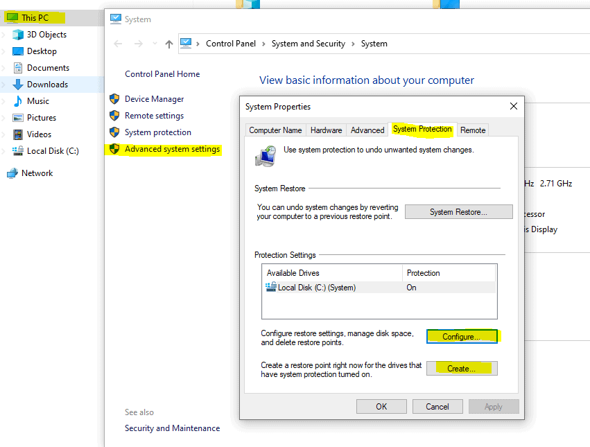
Task: Open the Control Panel Home link
Action: (162, 74)
